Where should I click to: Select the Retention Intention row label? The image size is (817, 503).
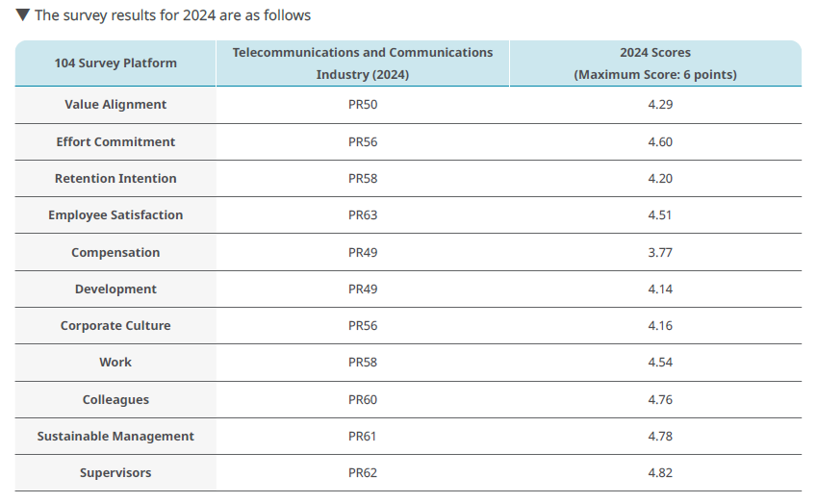[x=115, y=179]
